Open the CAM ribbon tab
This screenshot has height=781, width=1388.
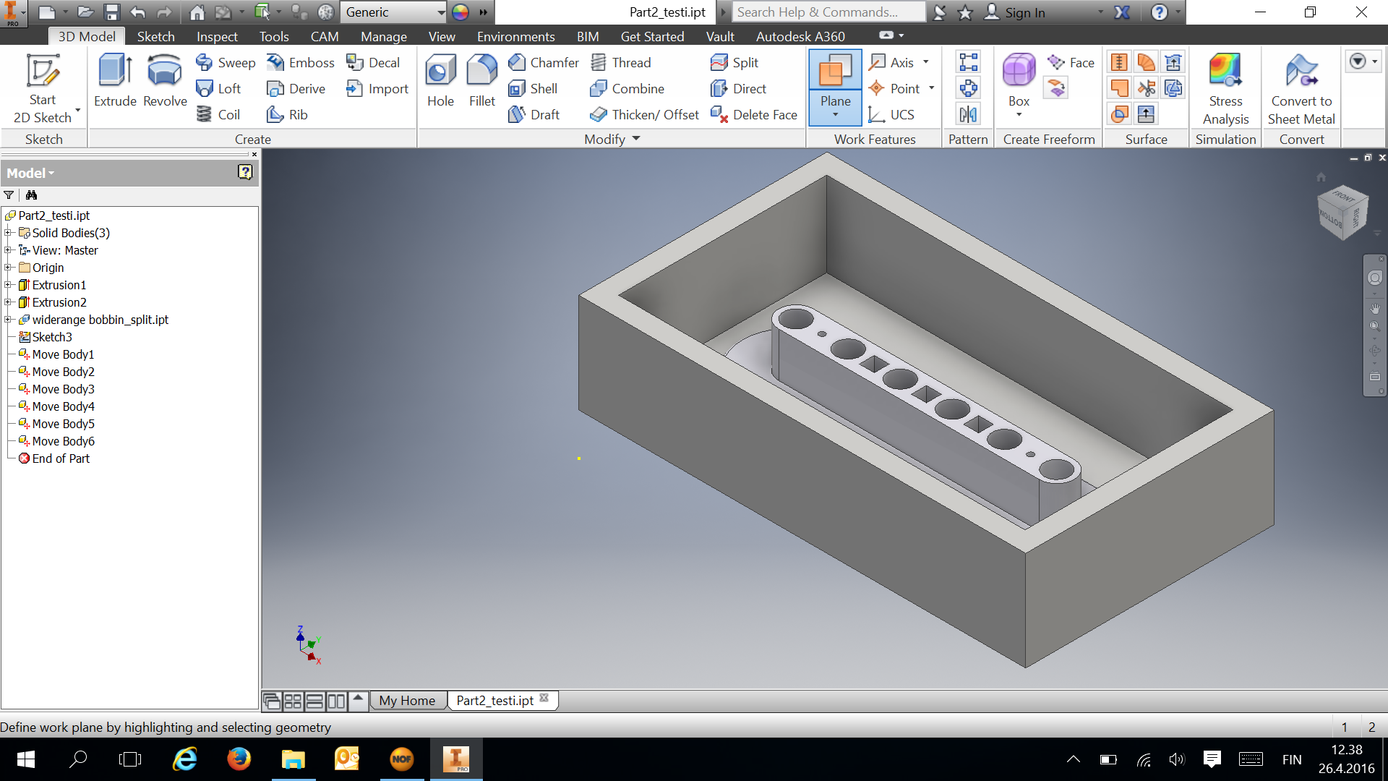tap(325, 36)
